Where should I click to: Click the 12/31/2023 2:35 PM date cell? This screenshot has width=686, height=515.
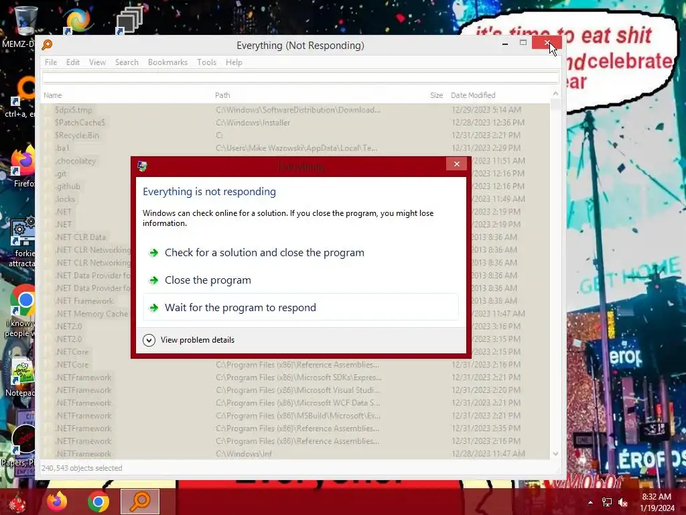[x=486, y=428]
